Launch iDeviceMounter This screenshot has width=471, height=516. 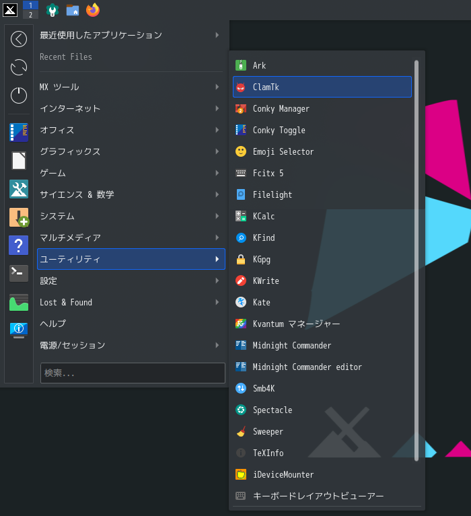pos(322,474)
